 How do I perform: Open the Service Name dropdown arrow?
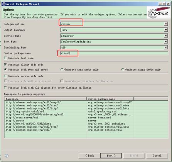(x=166, y=35)
